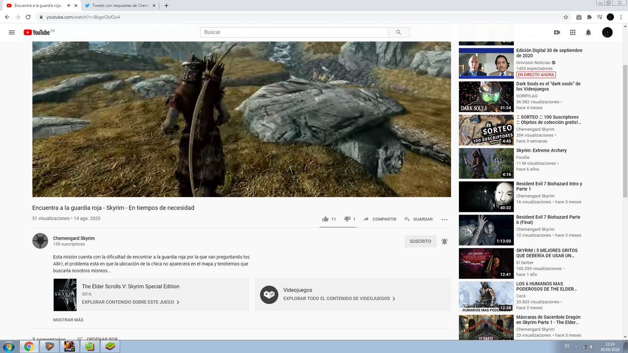Open the media control playlist icon in Chrome
This screenshot has height=353, width=628.
tap(600, 17)
